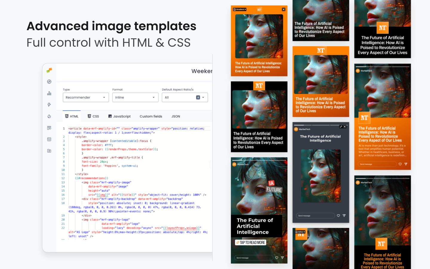Click the orange-green Marfeel logo in sidebar
The image size is (430, 269).
[x=49, y=70]
